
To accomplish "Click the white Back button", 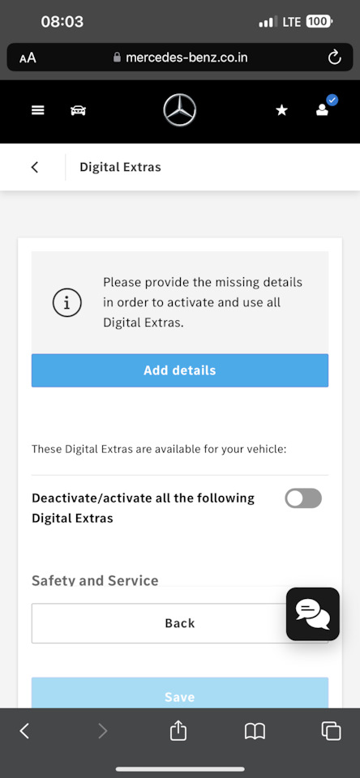I will (180, 623).
